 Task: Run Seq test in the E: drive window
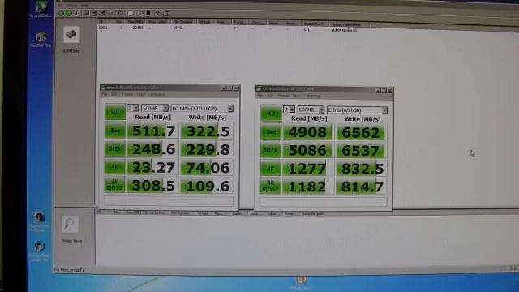(271, 132)
